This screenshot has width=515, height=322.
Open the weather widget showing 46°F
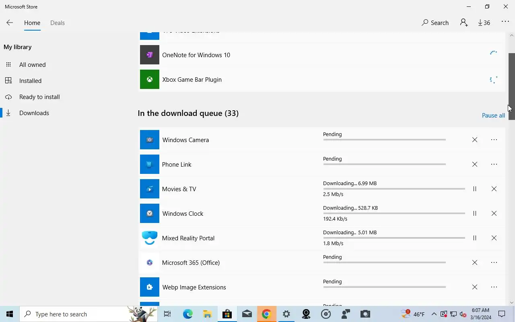(x=412, y=314)
